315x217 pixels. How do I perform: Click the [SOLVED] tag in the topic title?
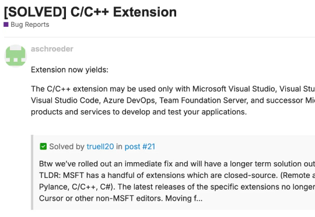(x=35, y=12)
